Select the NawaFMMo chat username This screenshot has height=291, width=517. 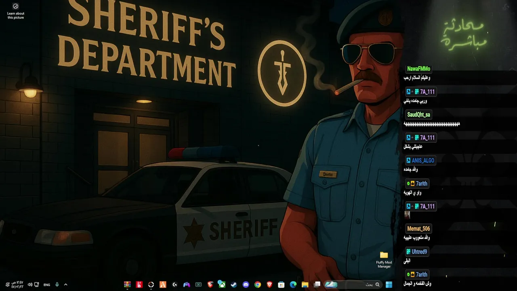(x=418, y=69)
